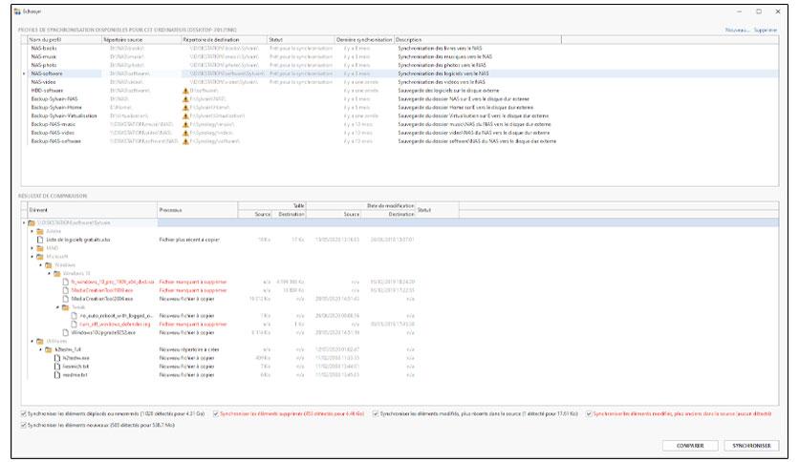Sort by Dernière synchronisation column header

364,40
